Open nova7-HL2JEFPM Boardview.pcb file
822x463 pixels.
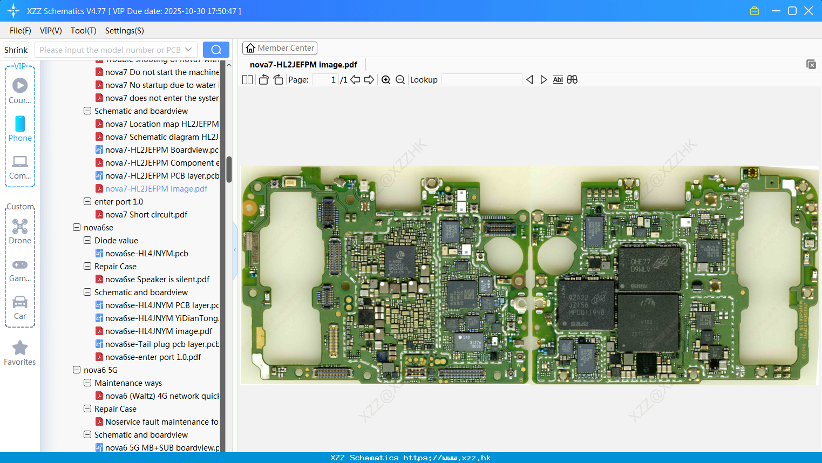[157, 149]
